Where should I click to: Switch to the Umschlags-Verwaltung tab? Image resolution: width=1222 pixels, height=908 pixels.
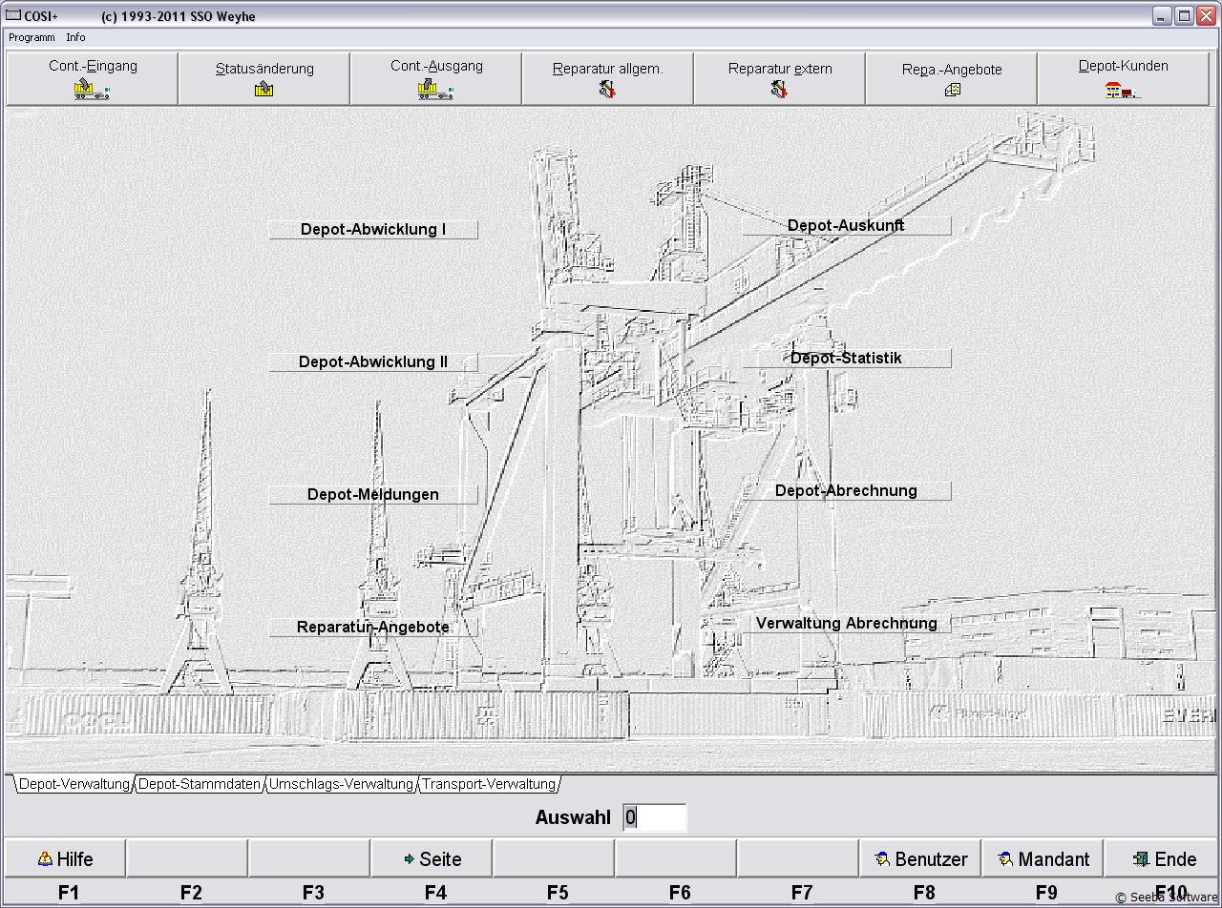click(x=341, y=784)
